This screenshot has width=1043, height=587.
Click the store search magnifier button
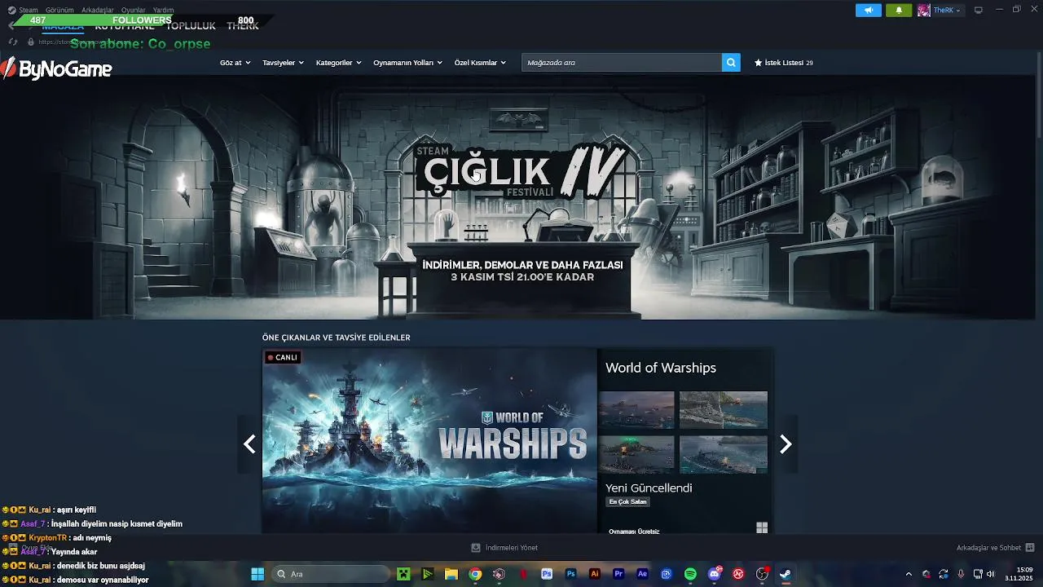click(x=731, y=62)
